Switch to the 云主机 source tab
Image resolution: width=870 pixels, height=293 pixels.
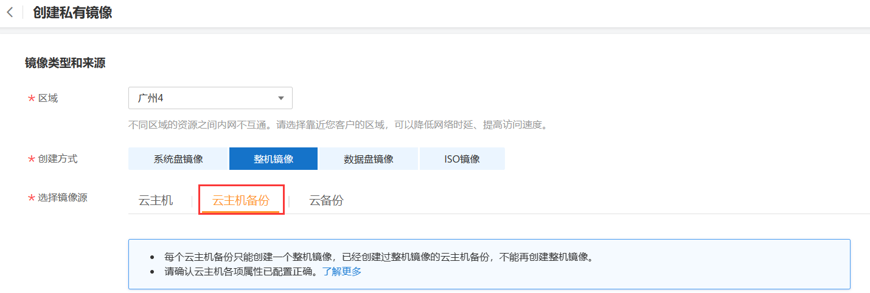pos(156,201)
